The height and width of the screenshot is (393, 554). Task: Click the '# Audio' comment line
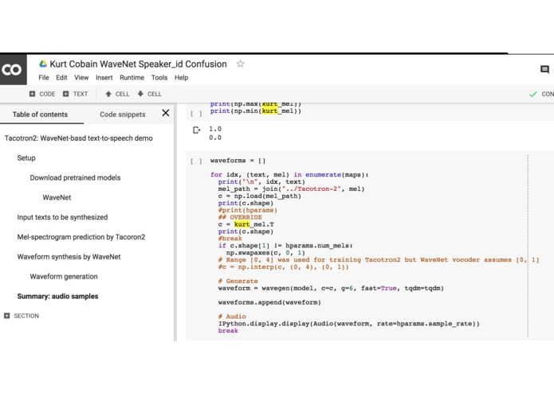[x=232, y=316]
